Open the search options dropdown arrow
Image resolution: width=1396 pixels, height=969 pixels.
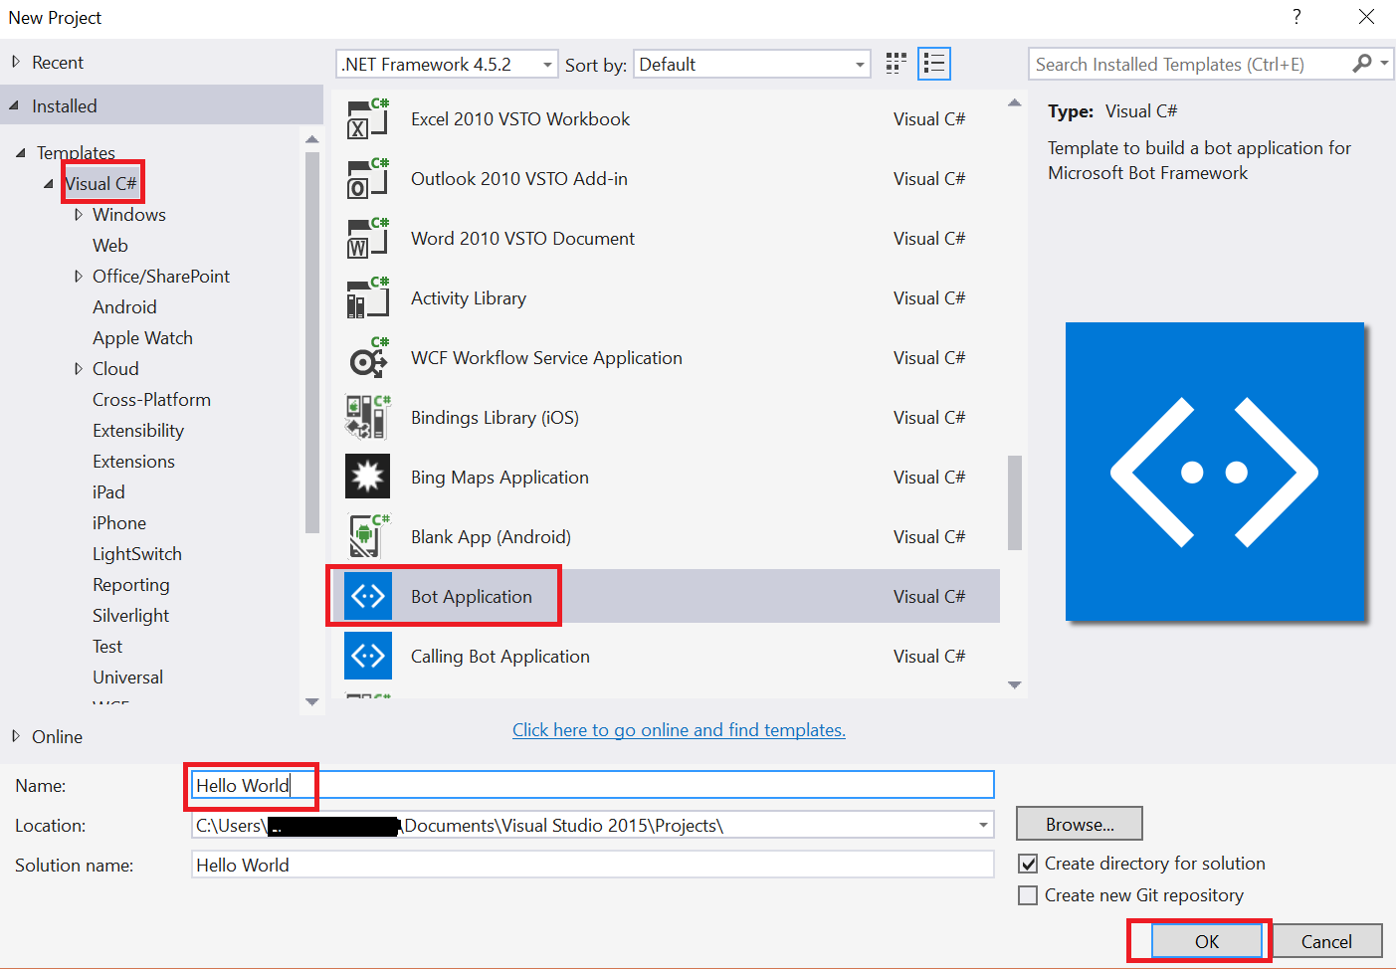point(1384,63)
